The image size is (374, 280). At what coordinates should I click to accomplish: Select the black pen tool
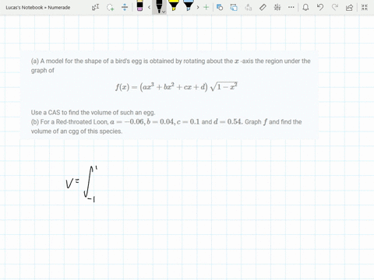(159, 6)
